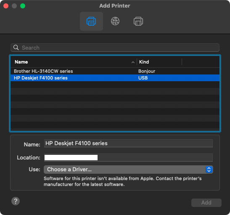The height and width of the screenshot is (215, 230).
Task: Click into the Search field
Action: (115, 48)
